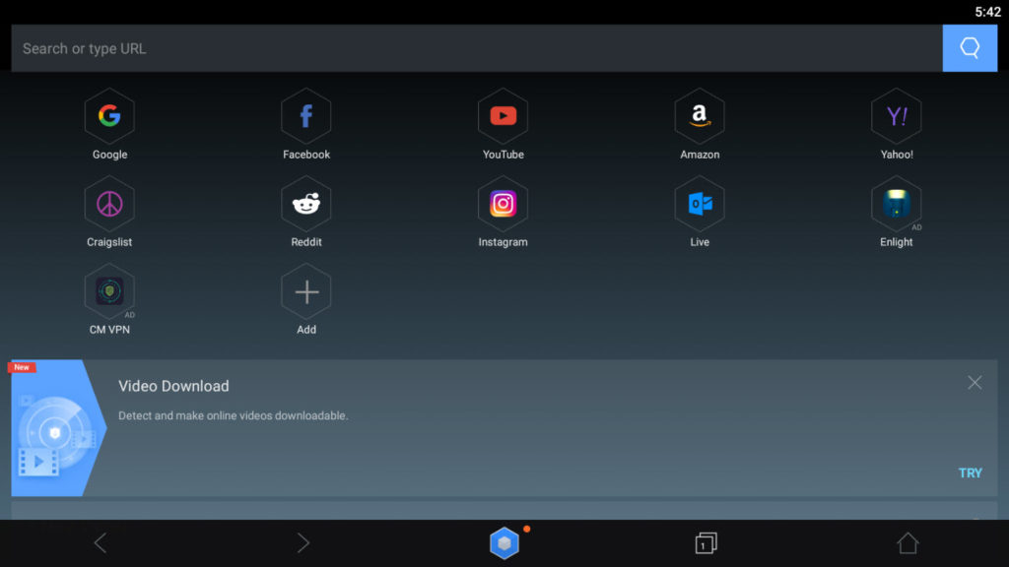
Task: Go forward using the right arrow
Action: 303,543
